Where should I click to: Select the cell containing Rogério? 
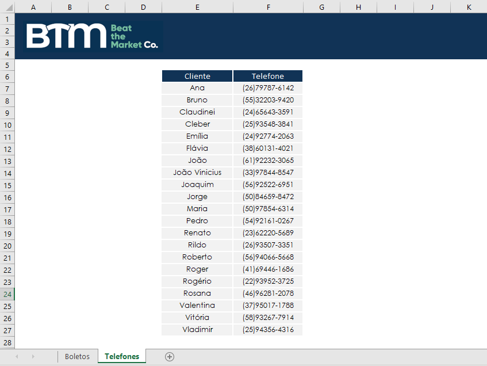(197, 281)
